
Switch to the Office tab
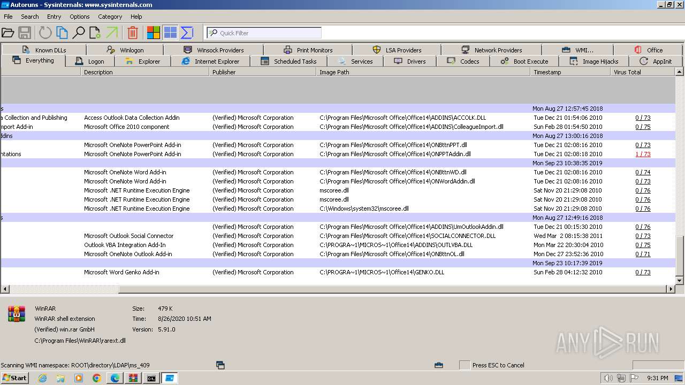tap(648, 50)
